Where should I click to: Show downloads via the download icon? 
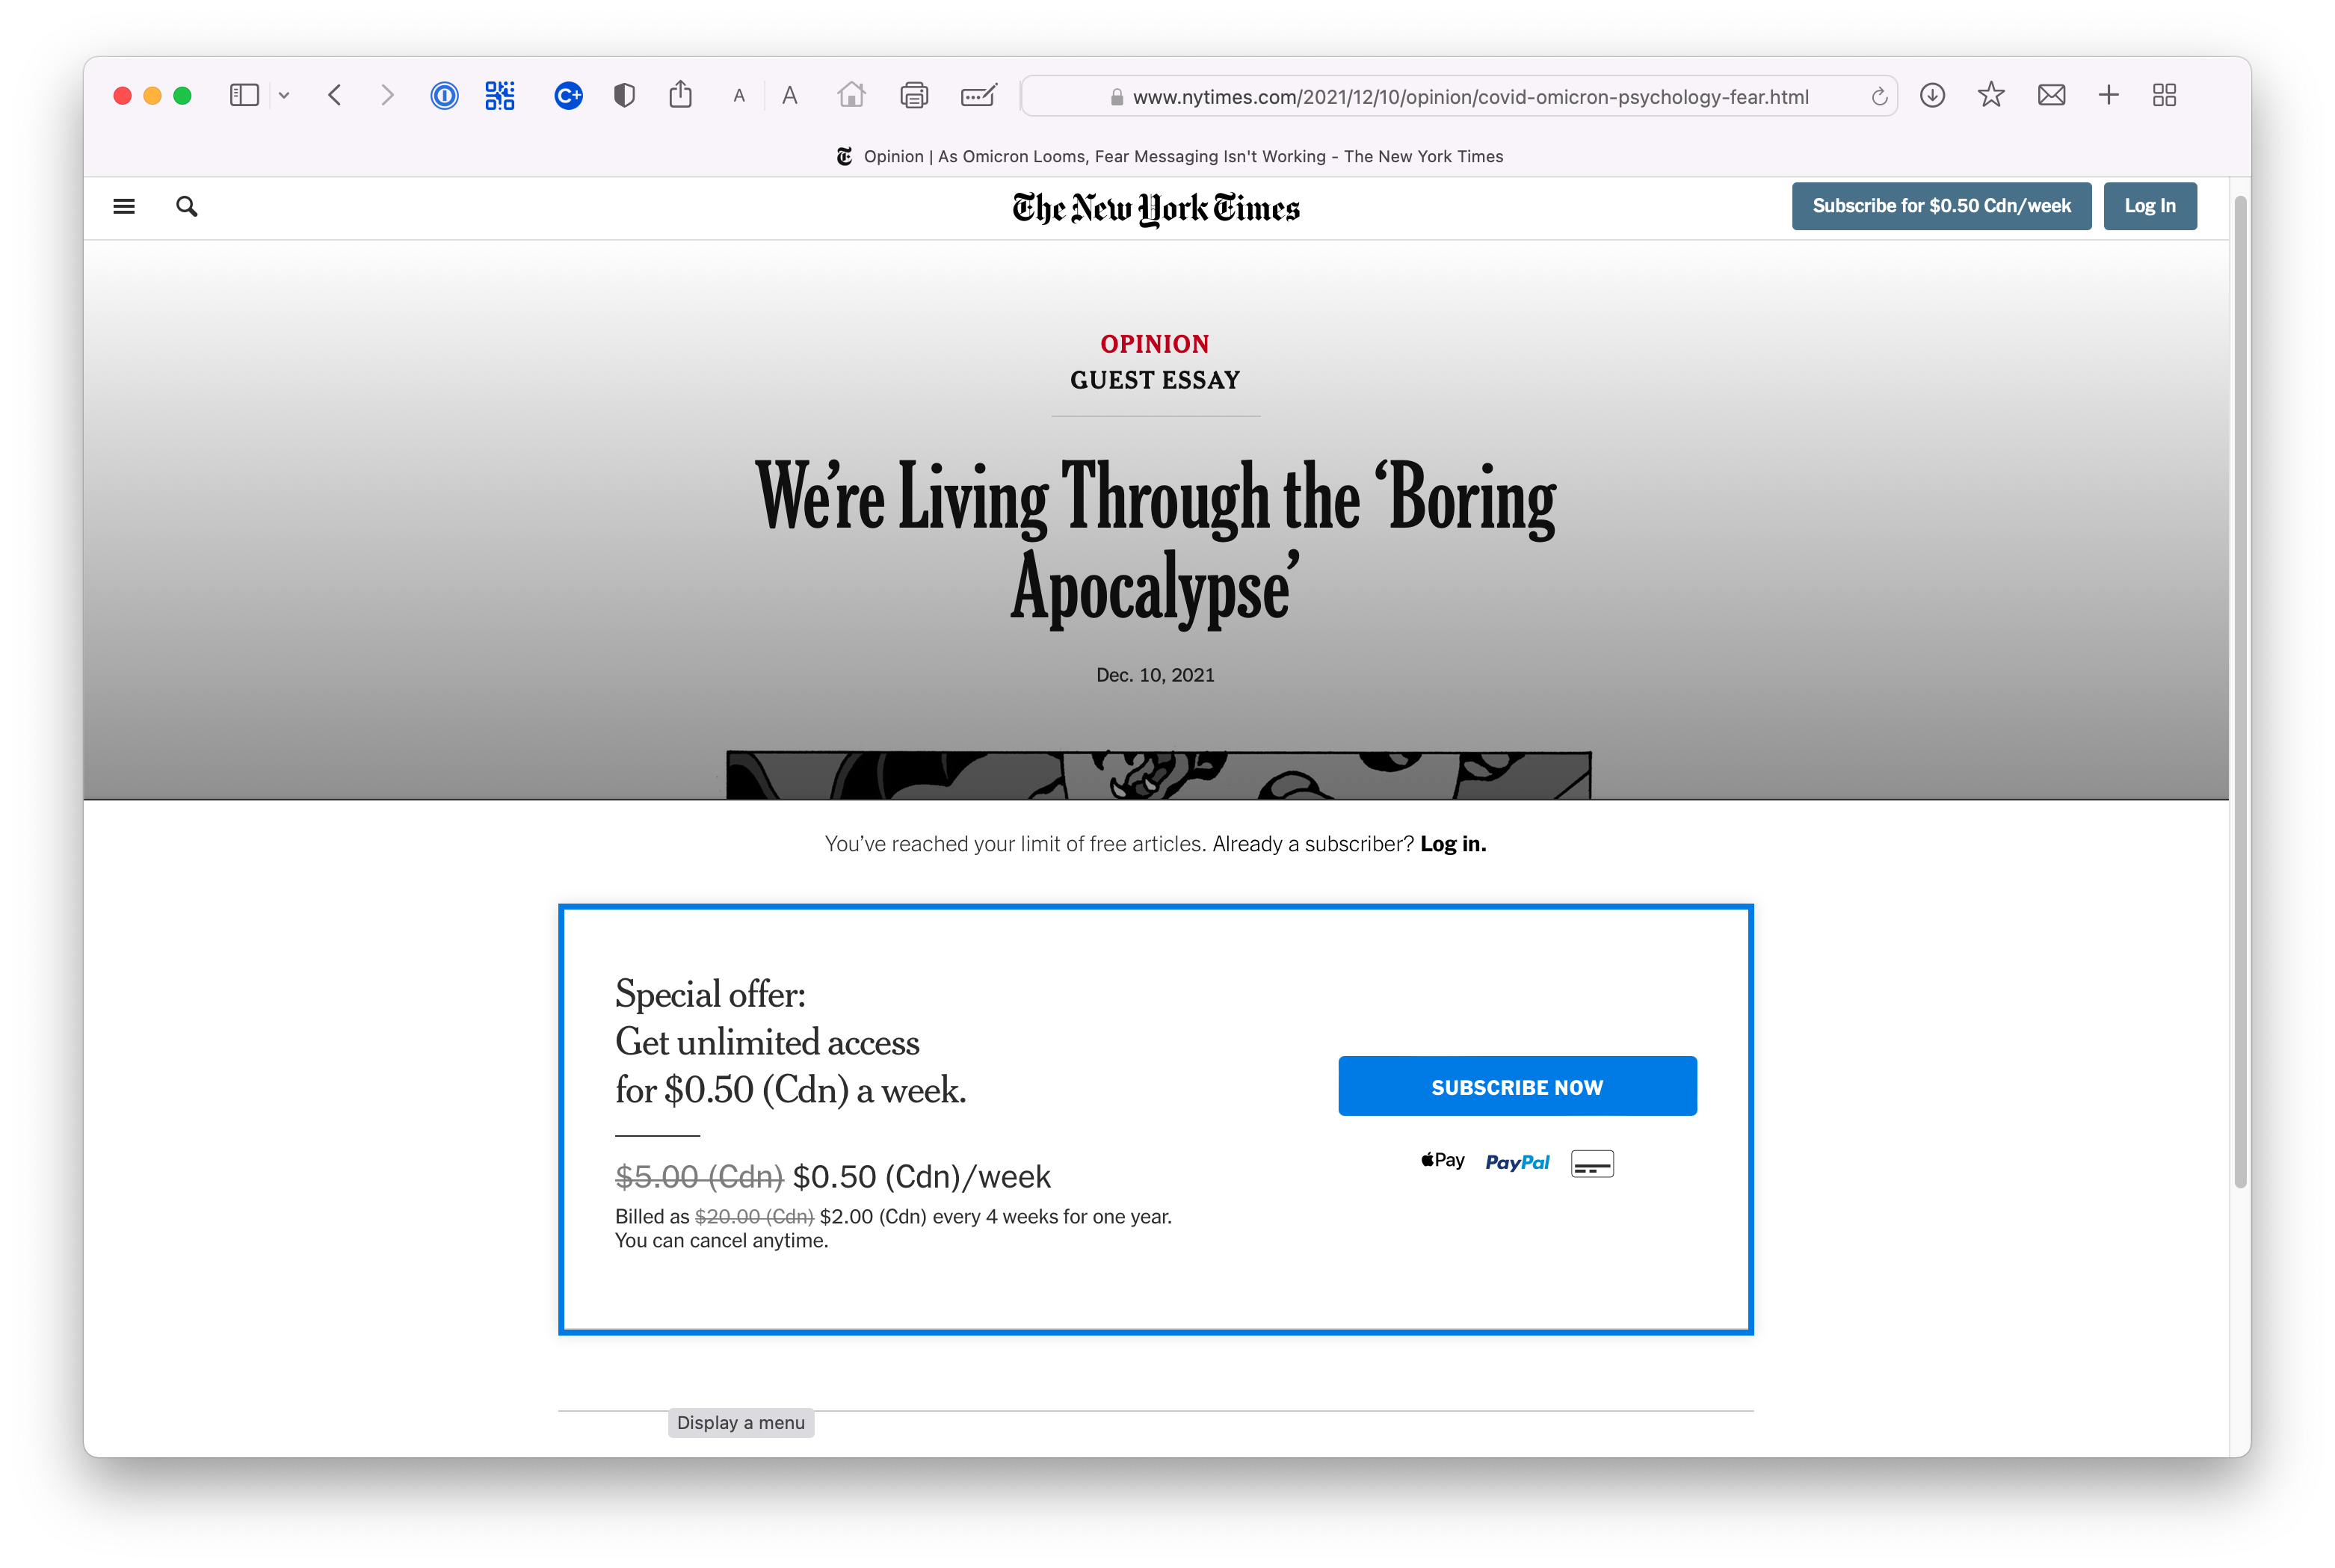[1932, 96]
